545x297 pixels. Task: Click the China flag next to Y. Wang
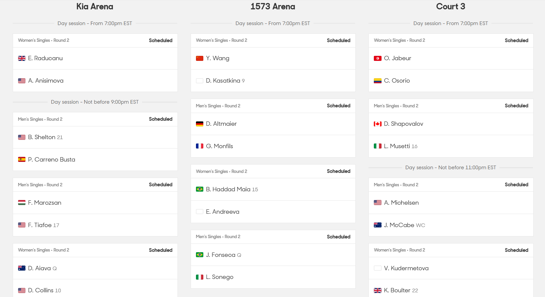pos(200,58)
